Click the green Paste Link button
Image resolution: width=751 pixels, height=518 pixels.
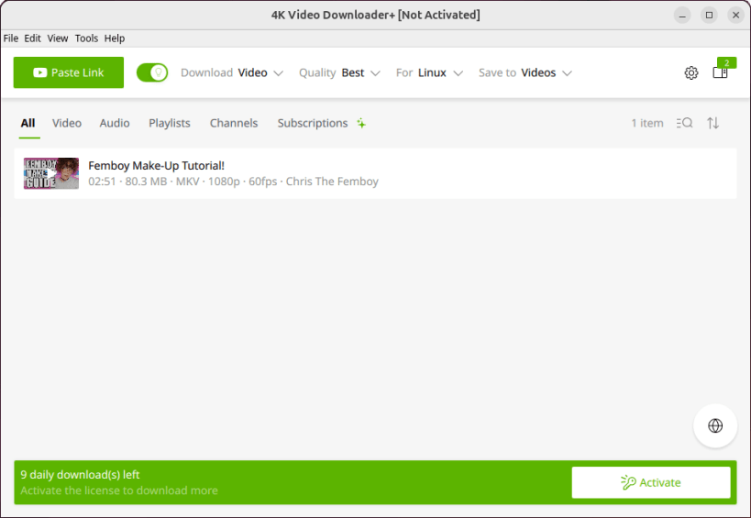coord(69,72)
